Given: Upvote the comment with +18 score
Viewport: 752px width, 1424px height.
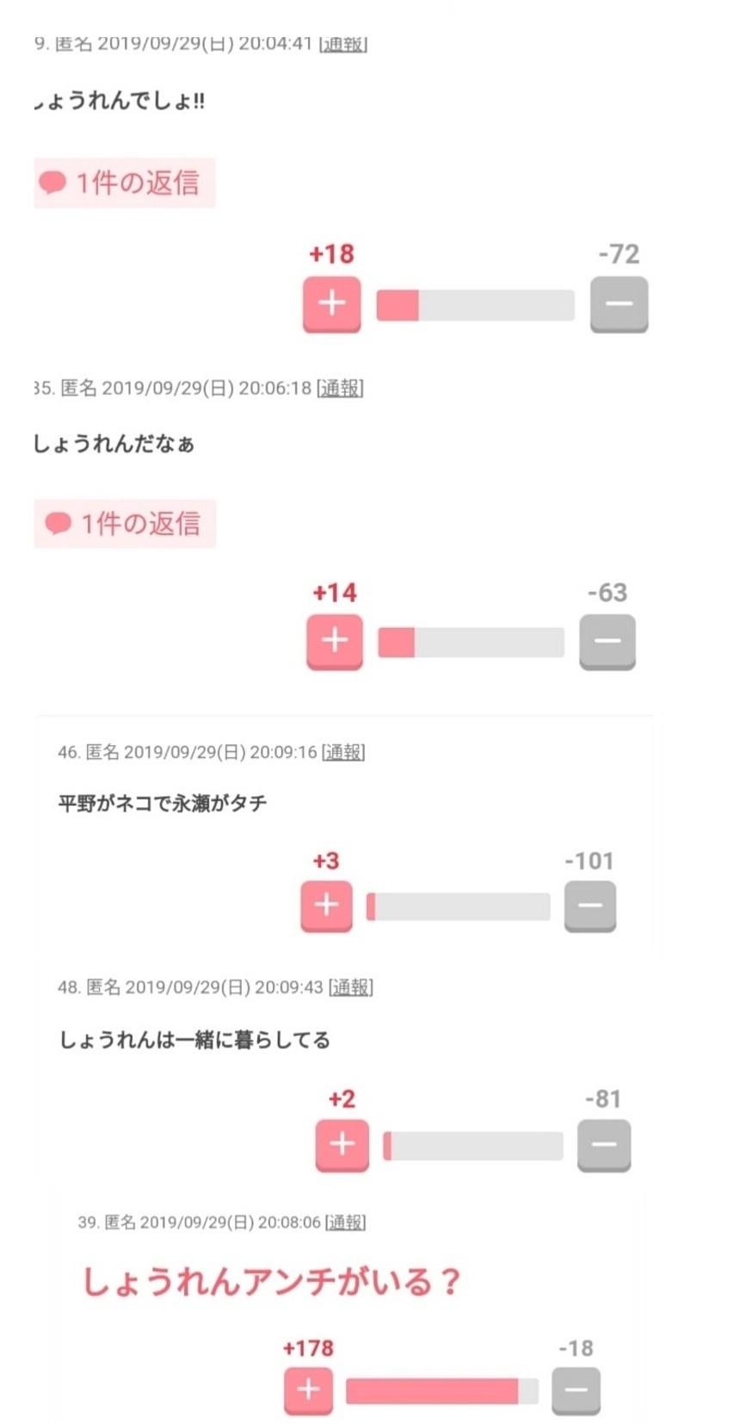Looking at the screenshot, I should click(x=331, y=303).
